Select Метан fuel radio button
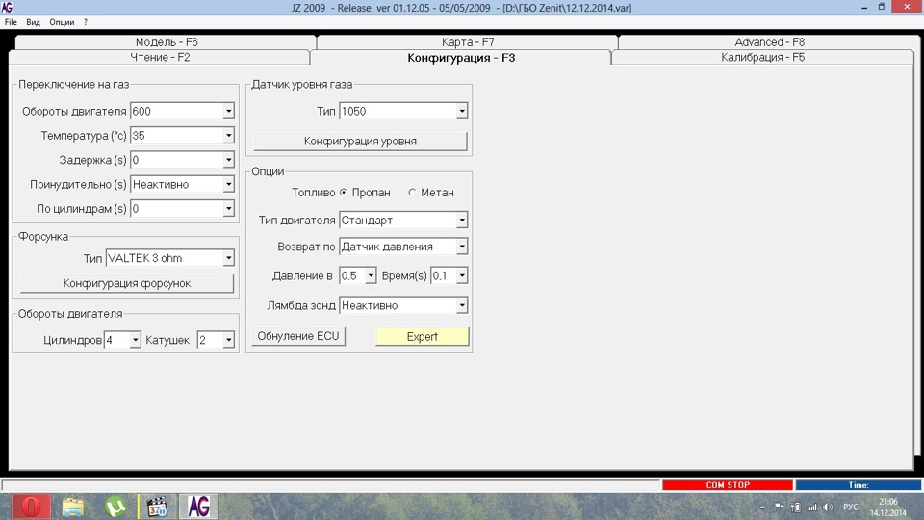The image size is (924, 520). [412, 193]
